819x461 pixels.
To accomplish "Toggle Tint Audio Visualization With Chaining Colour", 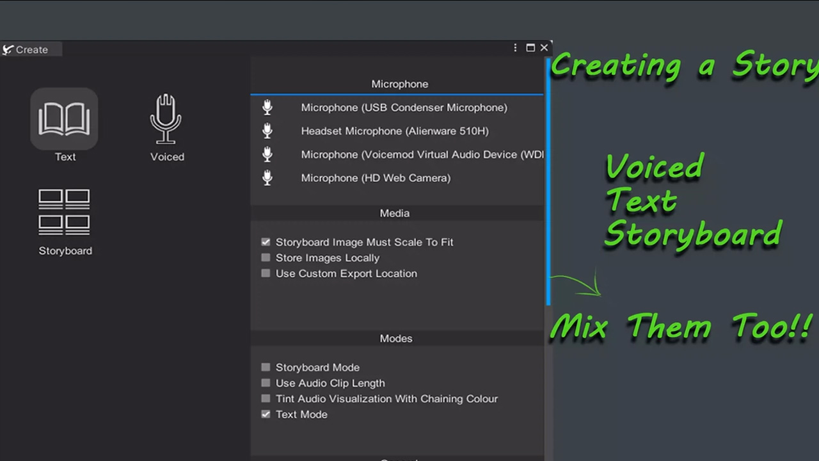I will [x=266, y=399].
